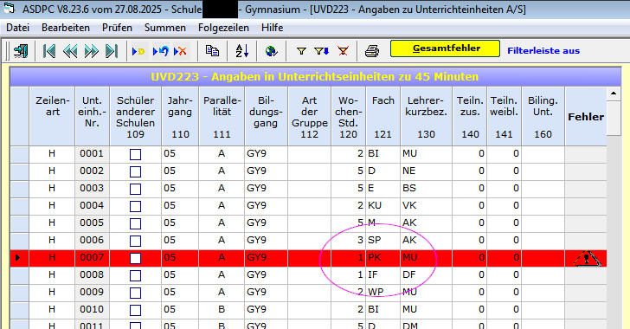Click the Jahrgang 110 column header
Screen dimensions: 630x329
(180, 117)
